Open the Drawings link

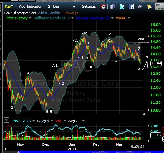71,13
